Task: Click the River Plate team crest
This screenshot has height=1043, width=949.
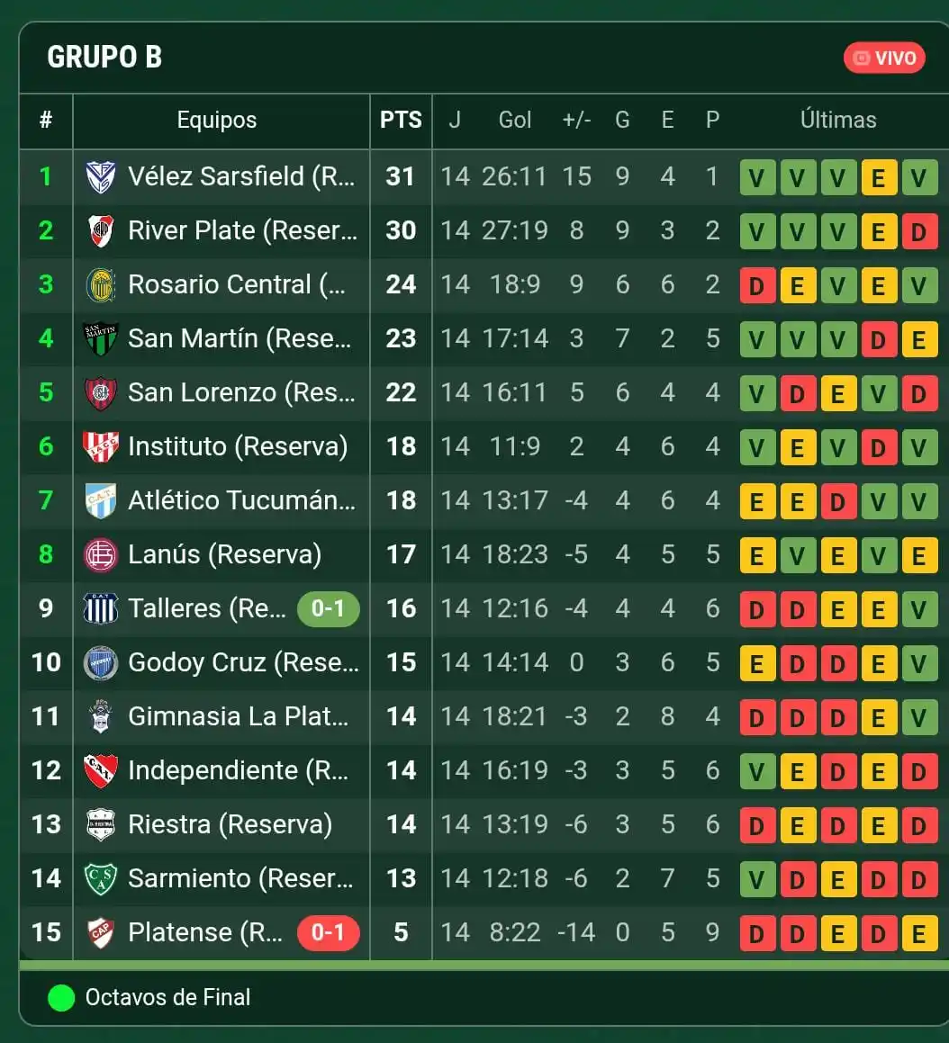Action: click(101, 230)
